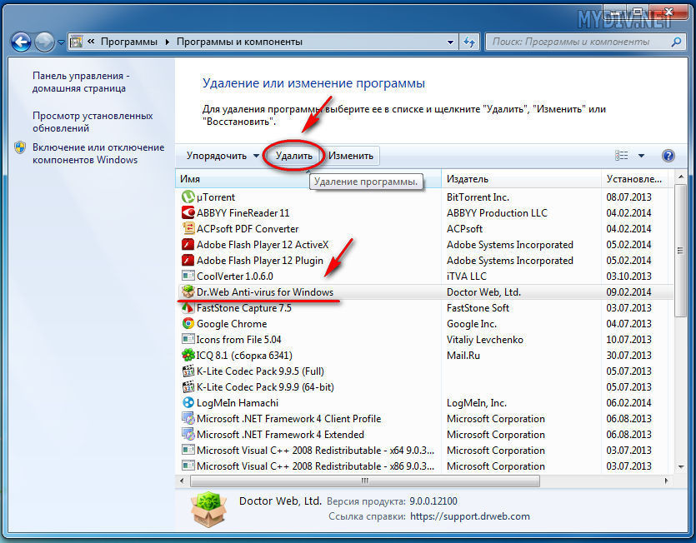Click the Control Panel address bar icon
696x543 pixels.
[x=77, y=42]
